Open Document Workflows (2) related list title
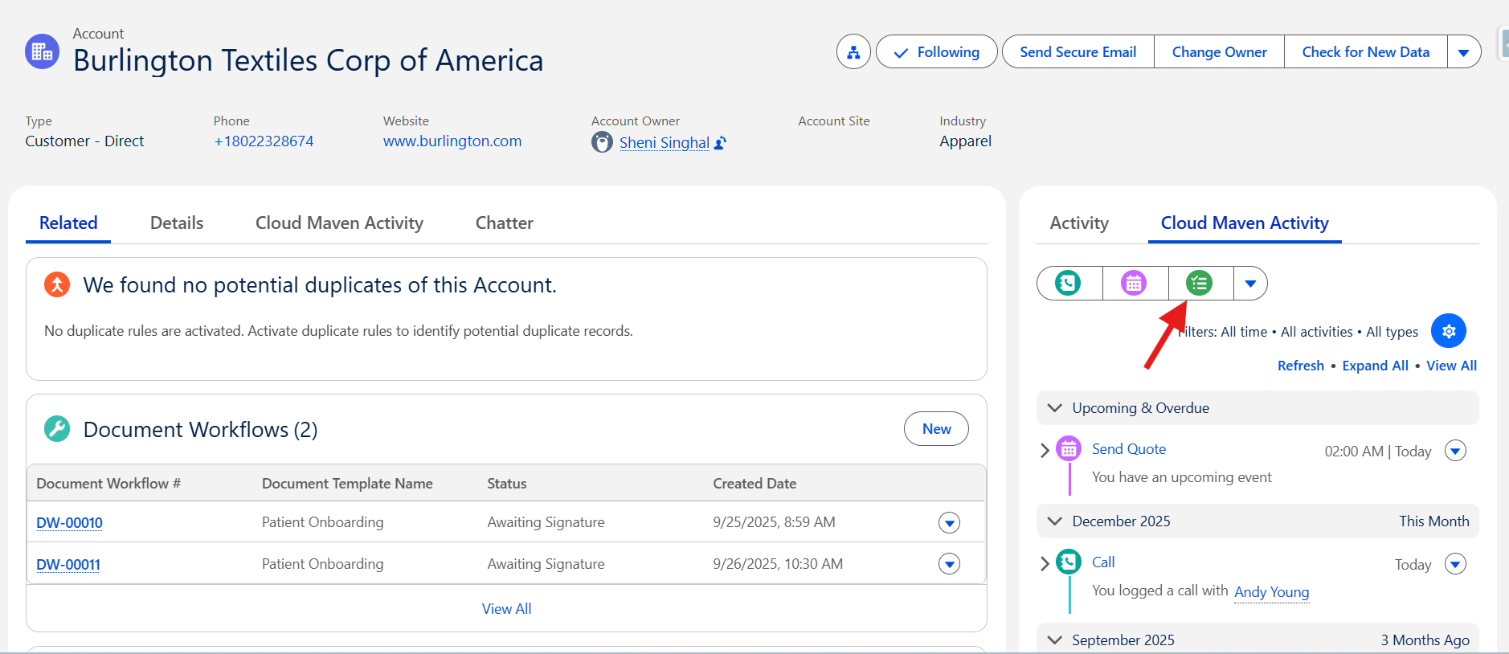Image resolution: width=1509 pixels, height=654 pixels. (x=200, y=430)
